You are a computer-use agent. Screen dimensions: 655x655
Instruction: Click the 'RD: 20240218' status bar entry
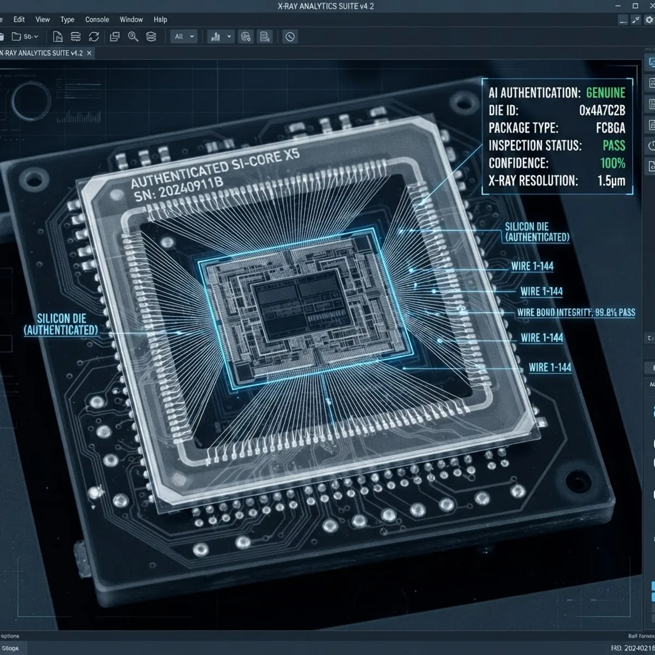point(632,648)
